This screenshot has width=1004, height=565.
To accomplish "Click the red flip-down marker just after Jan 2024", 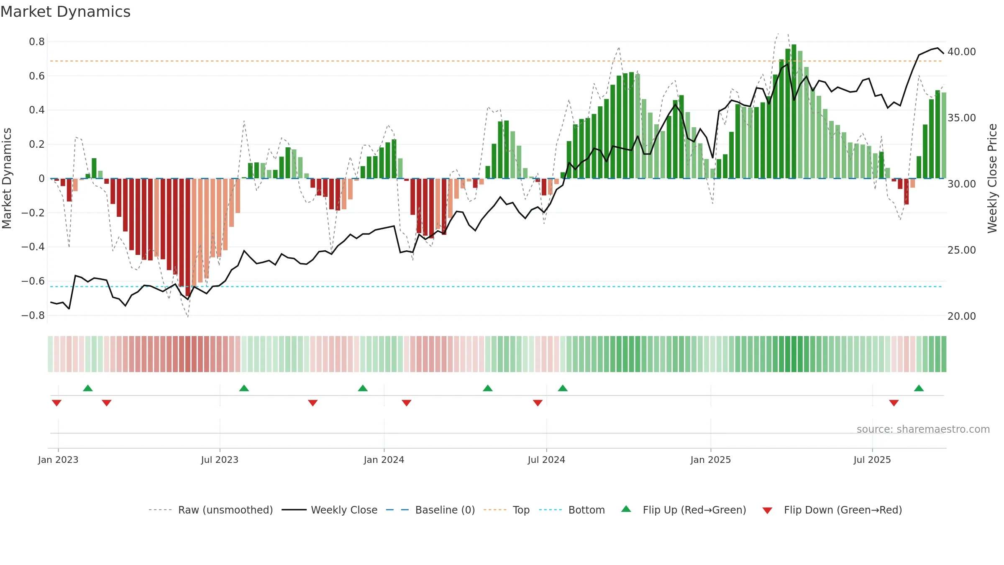I will (406, 403).
